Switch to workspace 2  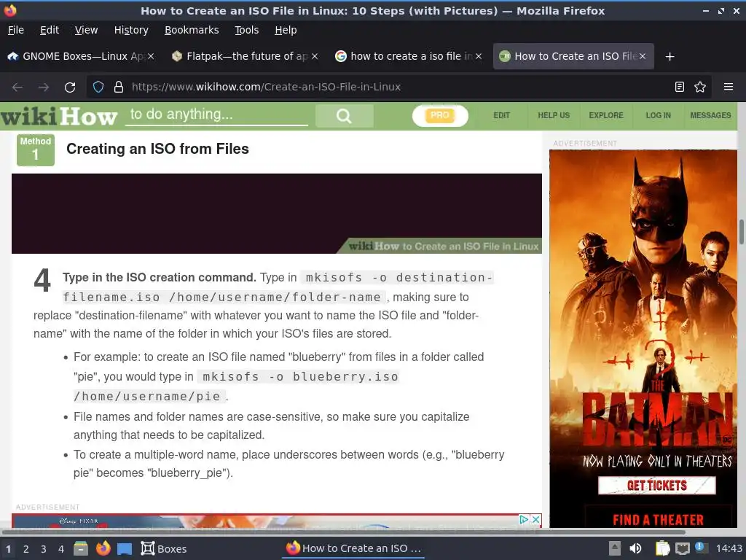pos(26,549)
